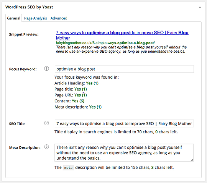Screen dimensions: 207x183
Task: Click the WordPress SEO by Yoast header
Action: pyautogui.click(x=29, y=7)
